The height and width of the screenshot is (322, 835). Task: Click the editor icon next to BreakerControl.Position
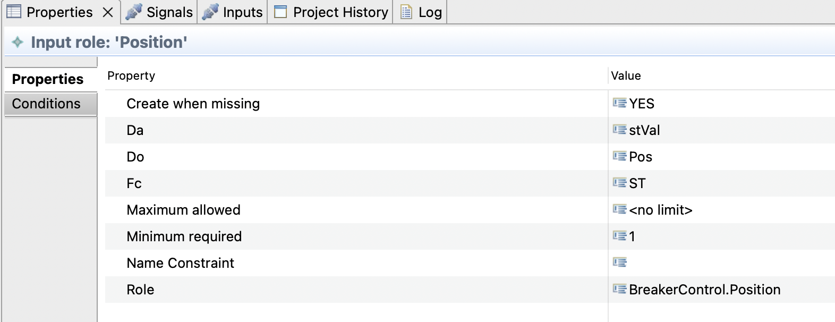620,289
